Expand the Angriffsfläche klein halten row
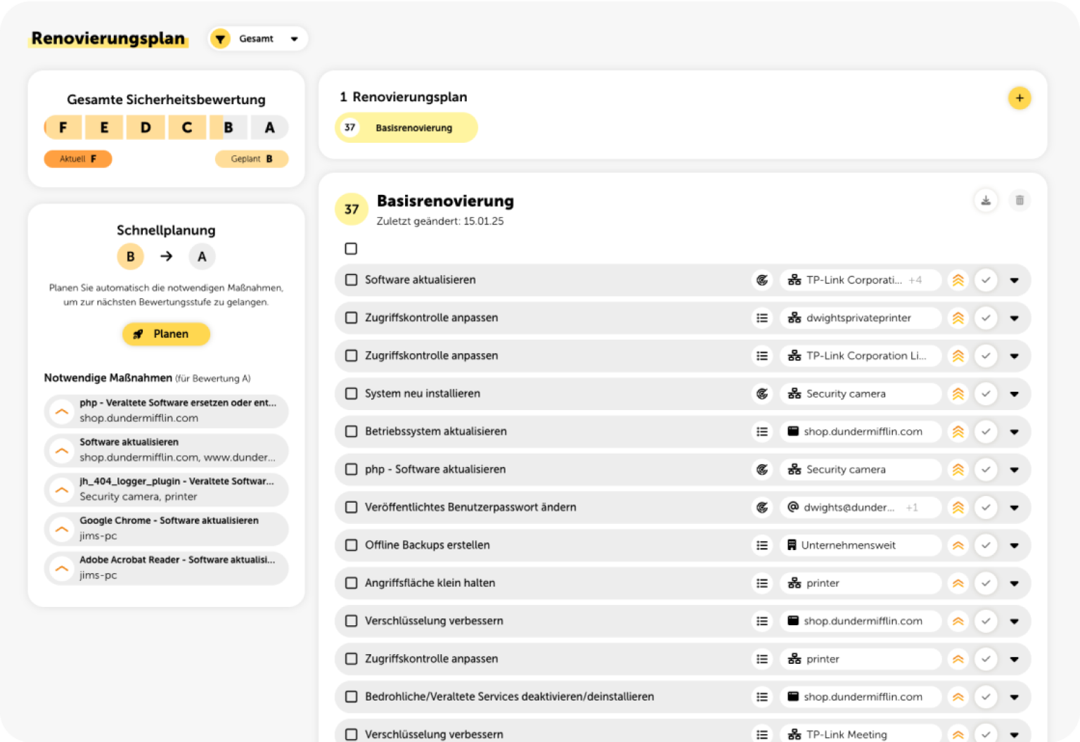The height and width of the screenshot is (742, 1080). (x=1014, y=583)
